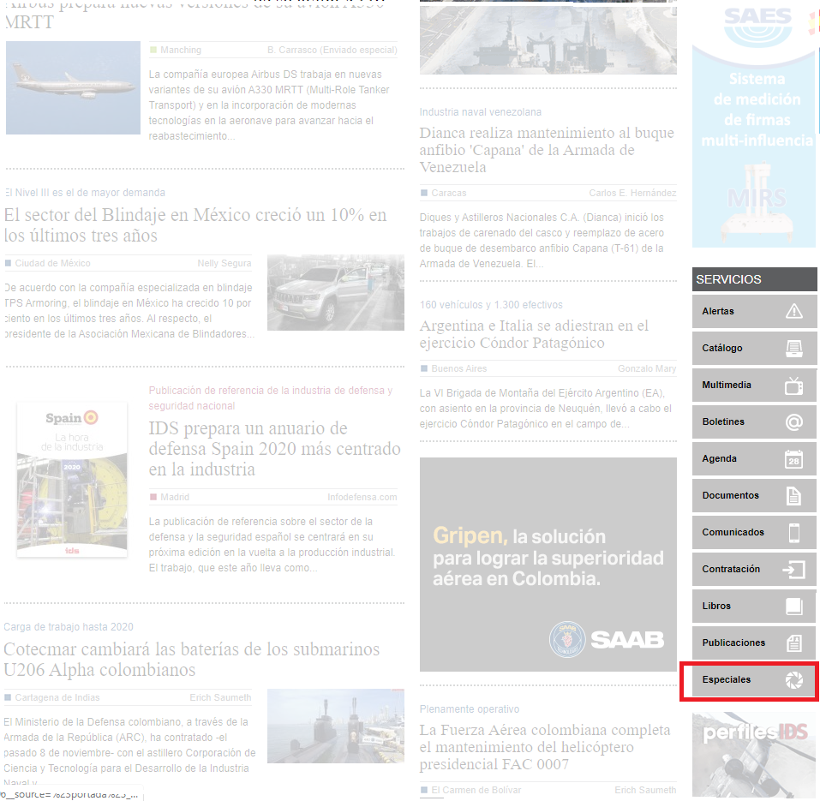Screen dimensions: 820x801
Task: Read the Dianca buque 'Capana' article
Action: pyautogui.click(x=547, y=150)
